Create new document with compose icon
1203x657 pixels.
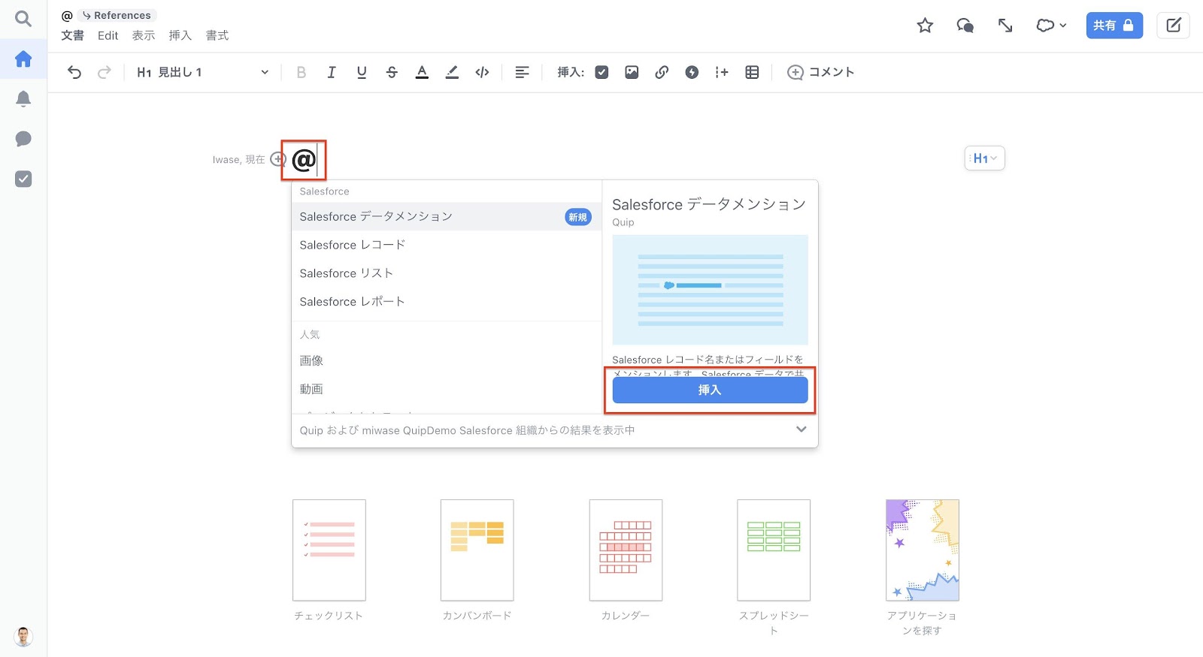(1173, 26)
